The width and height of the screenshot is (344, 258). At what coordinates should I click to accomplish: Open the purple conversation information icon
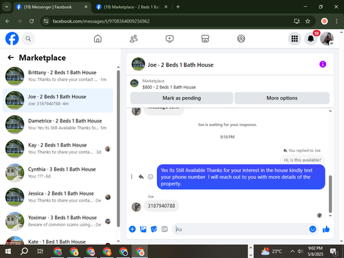click(323, 64)
